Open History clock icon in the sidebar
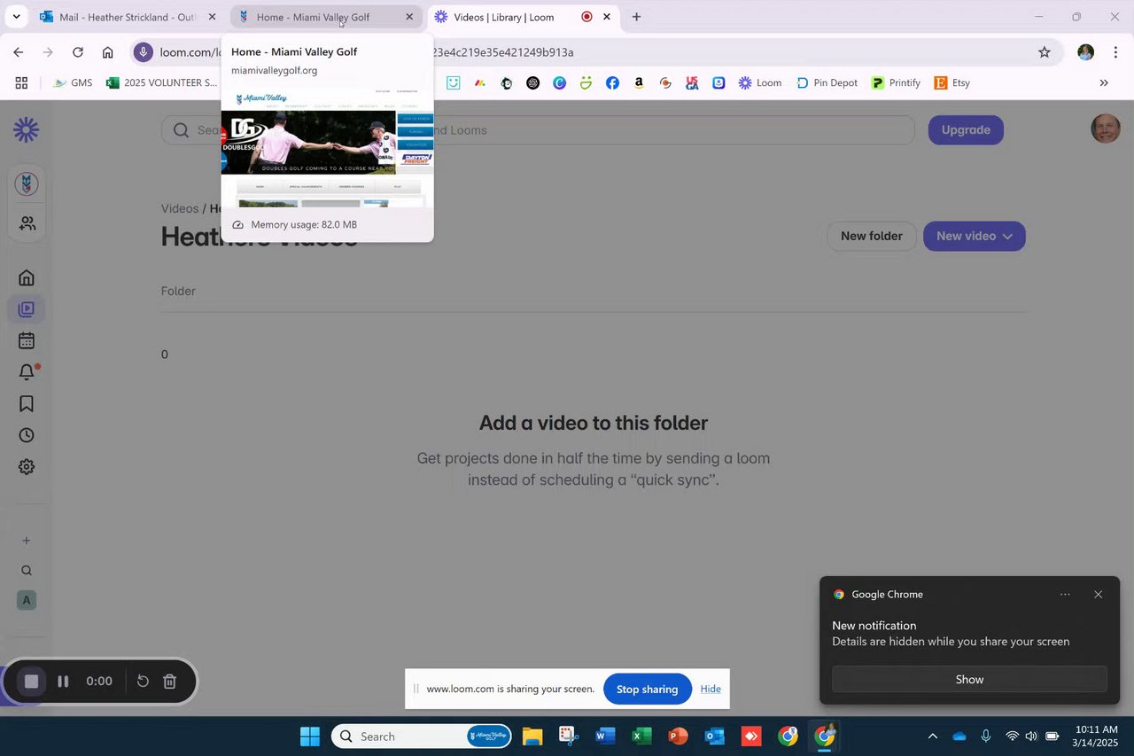 pyautogui.click(x=27, y=435)
